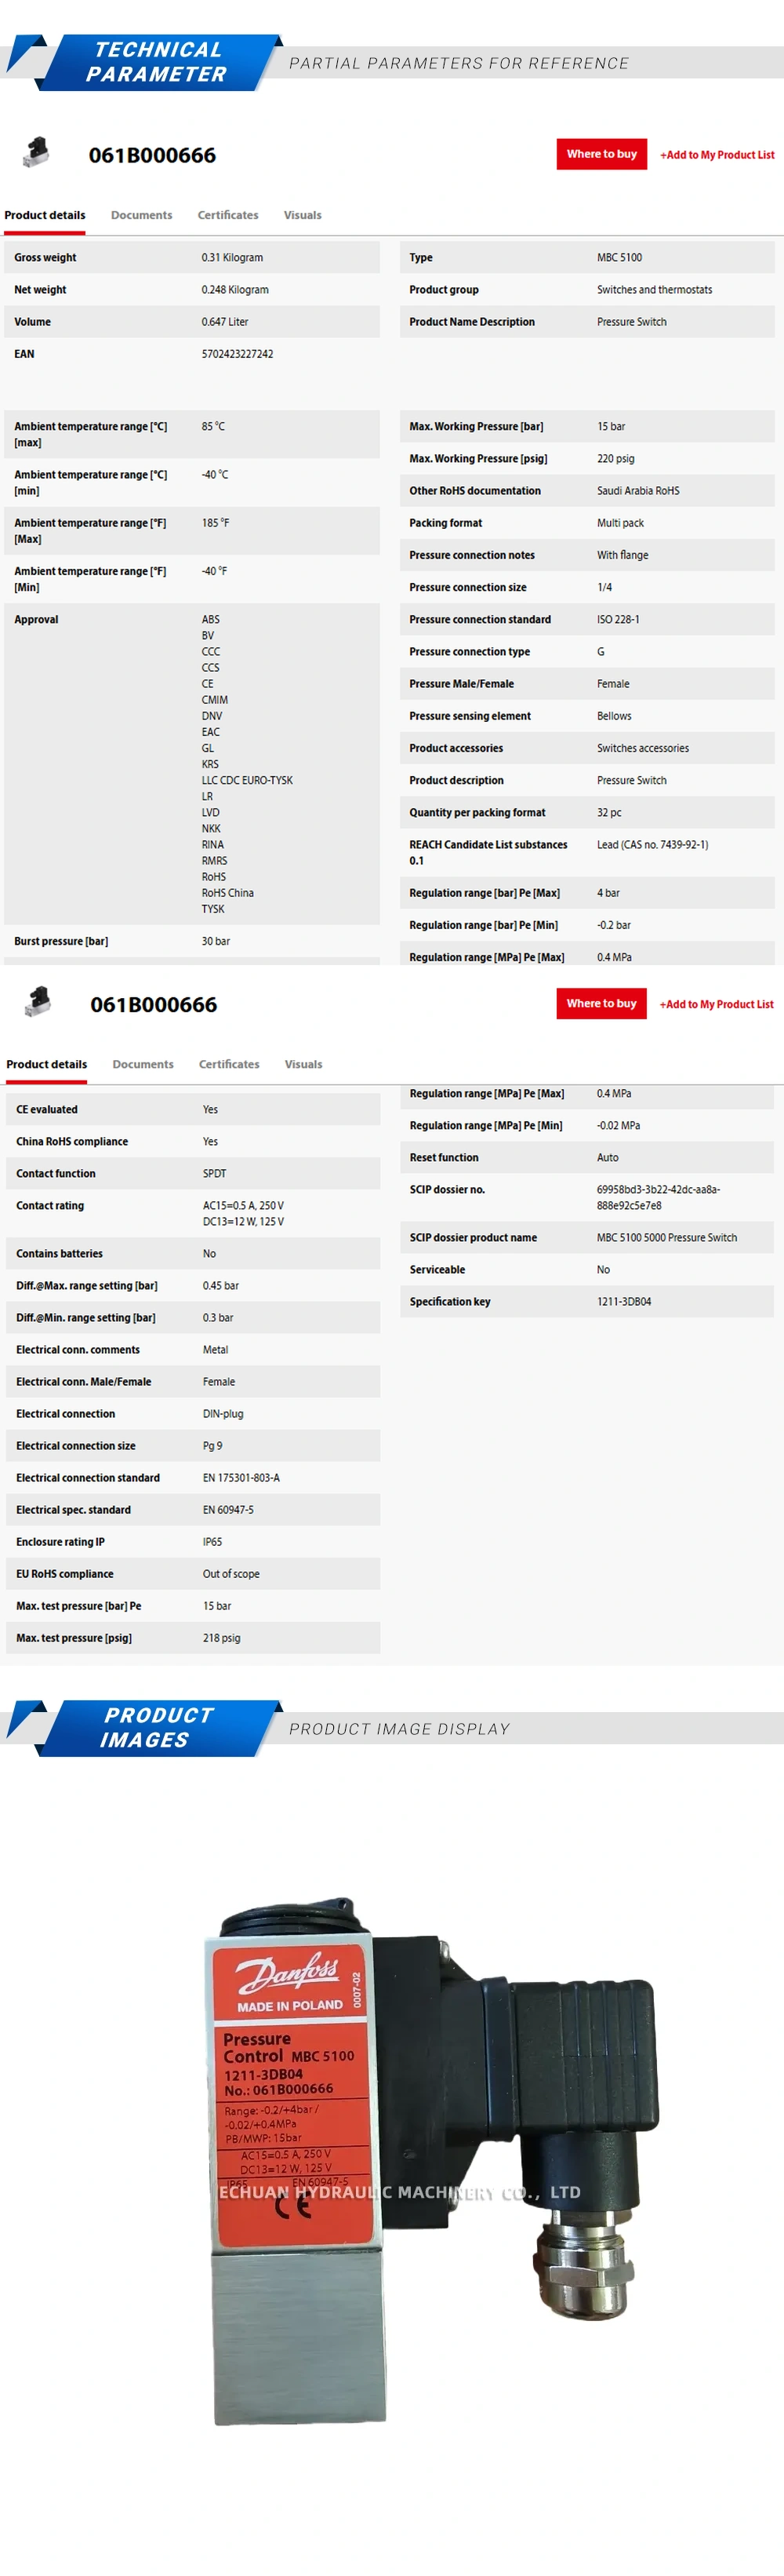Click the EAN number 5702423227242
This screenshot has height=2576, width=784.
(x=237, y=354)
